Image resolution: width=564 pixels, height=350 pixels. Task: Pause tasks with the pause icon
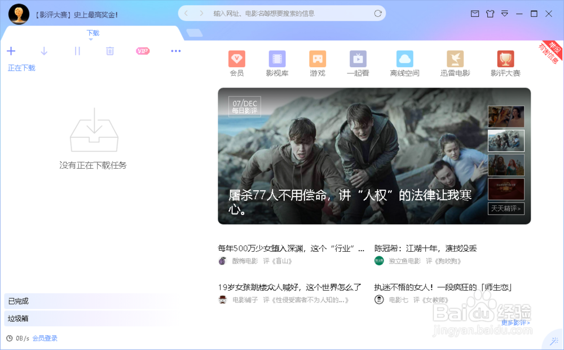coord(77,51)
